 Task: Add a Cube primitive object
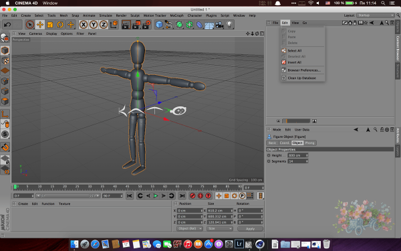pos(159,25)
